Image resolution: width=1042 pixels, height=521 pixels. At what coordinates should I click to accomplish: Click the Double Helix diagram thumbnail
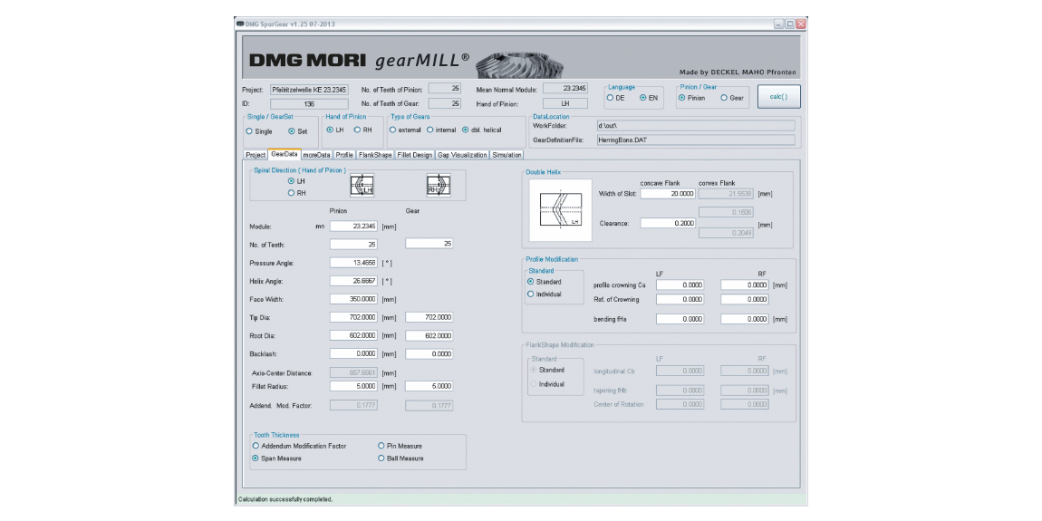[x=560, y=210]
